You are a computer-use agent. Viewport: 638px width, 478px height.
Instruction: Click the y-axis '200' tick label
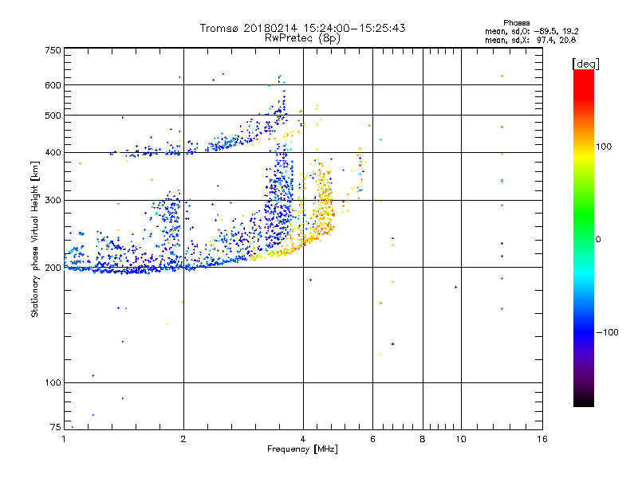tap(53, 268)
